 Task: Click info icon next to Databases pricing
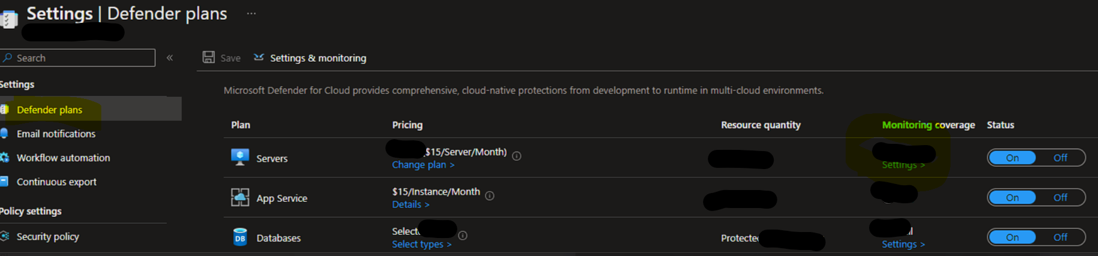click(463, 236)
